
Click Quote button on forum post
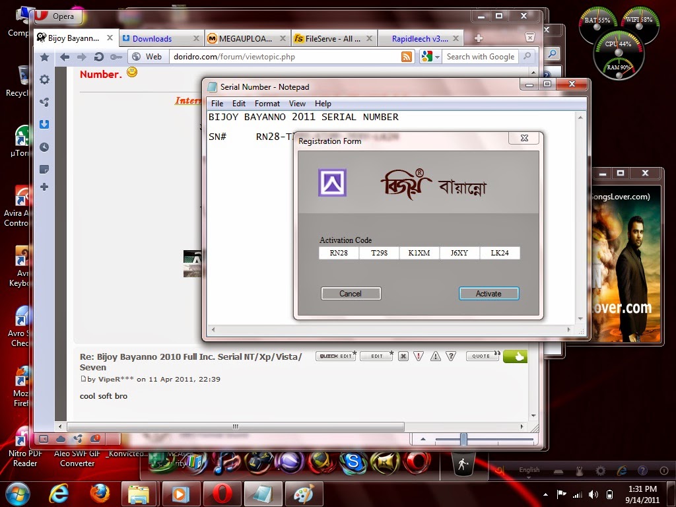[x=483, y=356]
